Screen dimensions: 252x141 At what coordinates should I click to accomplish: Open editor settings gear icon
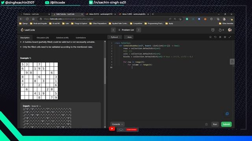point(225,37)
